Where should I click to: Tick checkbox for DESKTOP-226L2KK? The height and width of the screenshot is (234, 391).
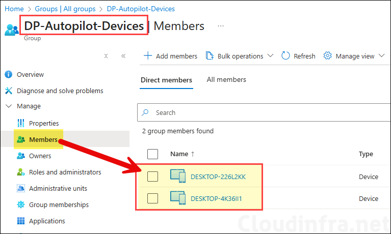pyautogui.click(x=152, y=177)
